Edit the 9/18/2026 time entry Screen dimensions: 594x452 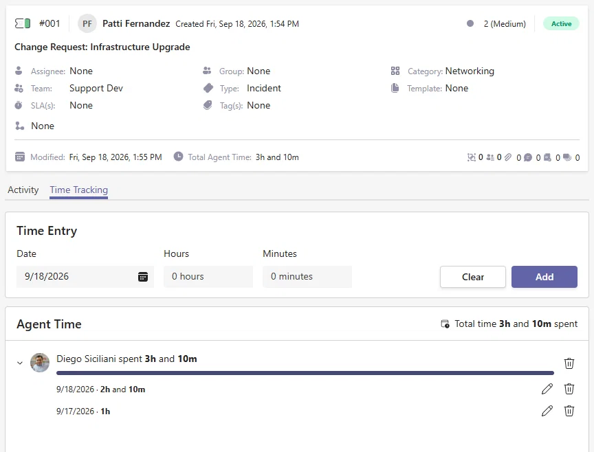coord(547,389)
